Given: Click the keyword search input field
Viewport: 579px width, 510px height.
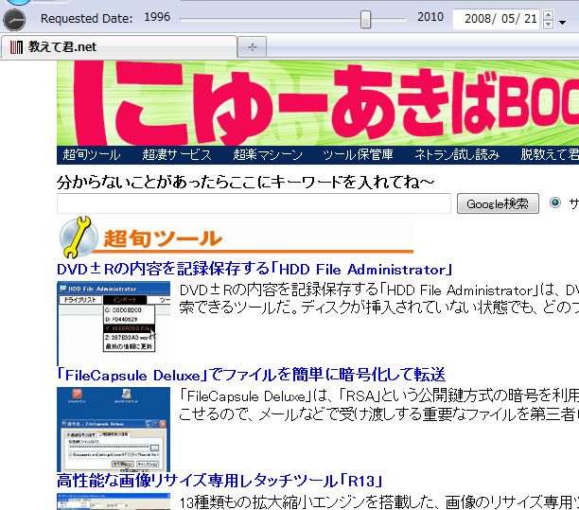Looking at the screenshot, I should pyautogui.click(x=254, y=203).
